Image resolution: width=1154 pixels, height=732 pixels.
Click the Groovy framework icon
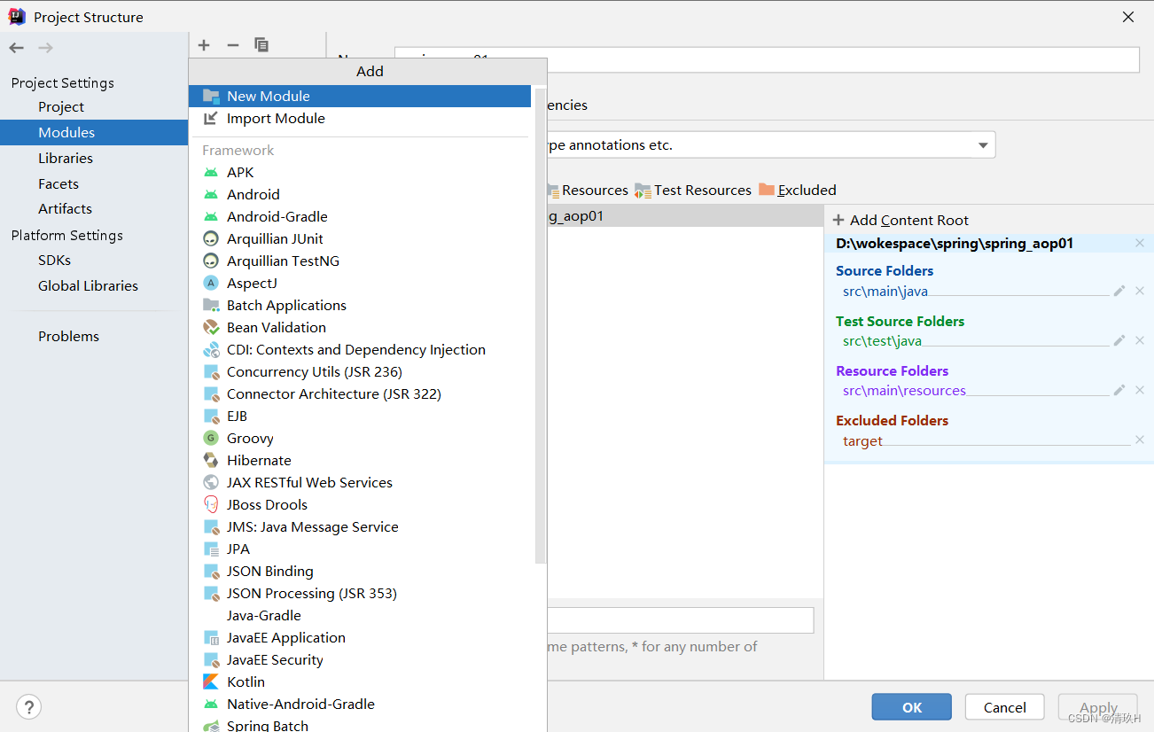click(211, 438)
